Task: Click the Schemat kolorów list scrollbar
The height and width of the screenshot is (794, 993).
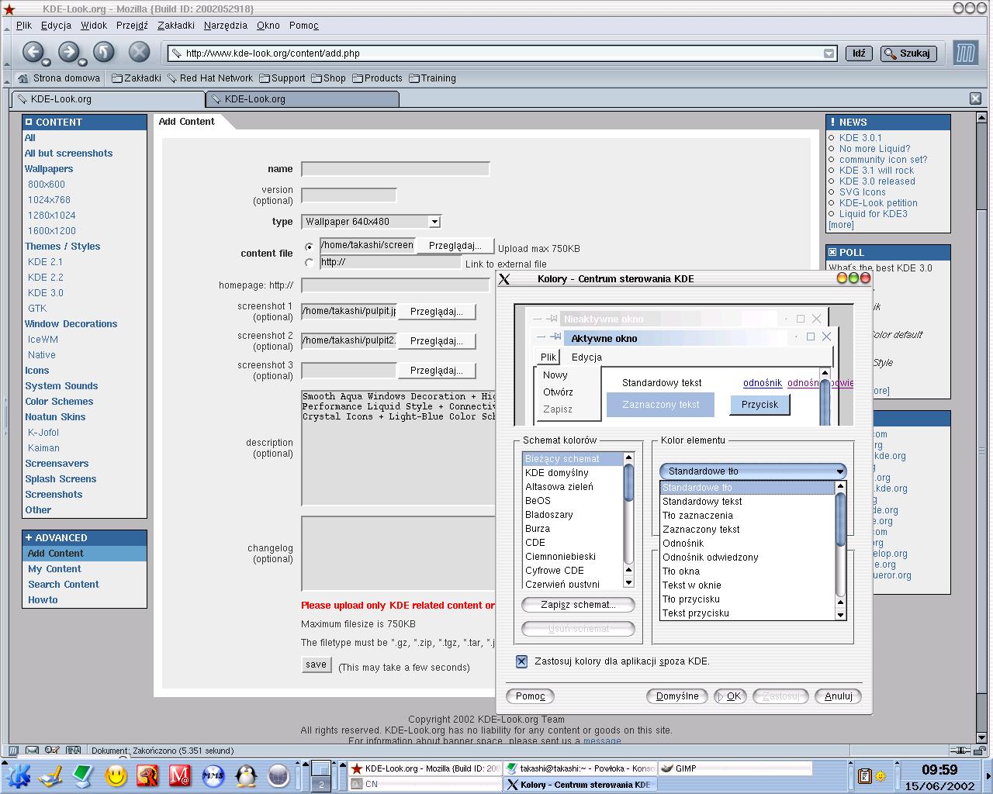Action: click(628, 520)
